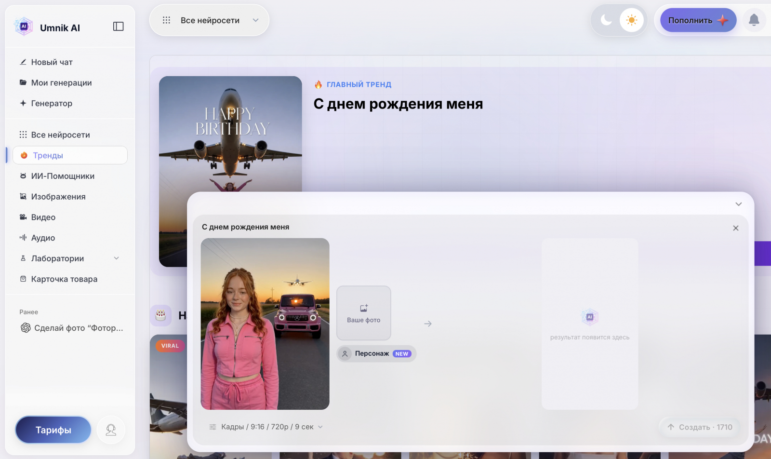Click the example girl with car thumbnail
771x459 pixels.
(265, 324)
